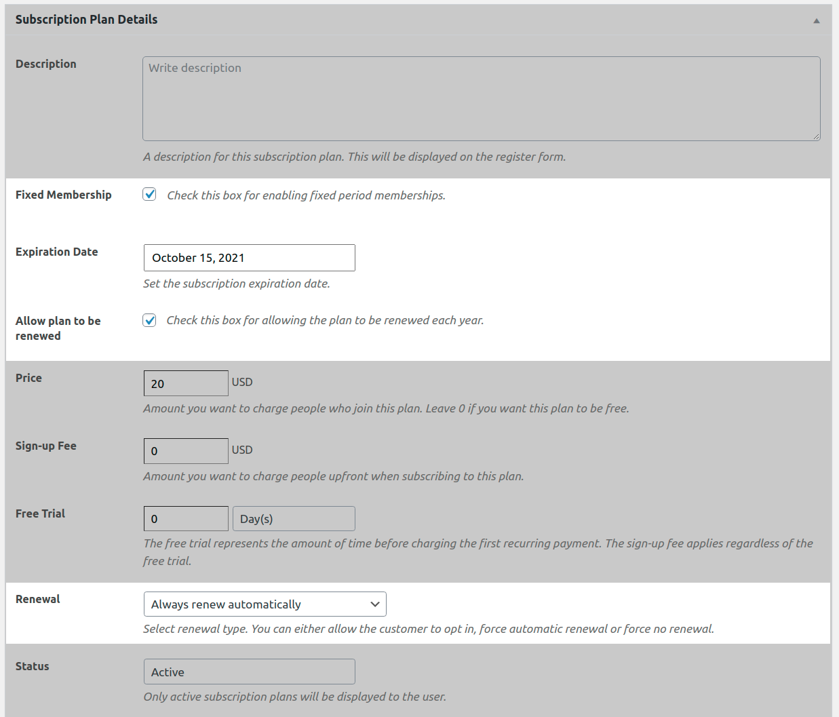
Task: Click the Free Trial number field
Action: [x=186, y=519]
